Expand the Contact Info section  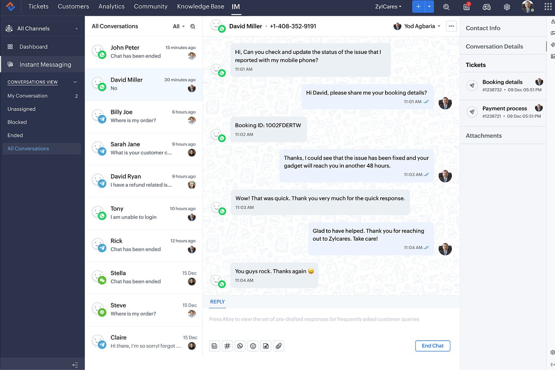(503, 28)
